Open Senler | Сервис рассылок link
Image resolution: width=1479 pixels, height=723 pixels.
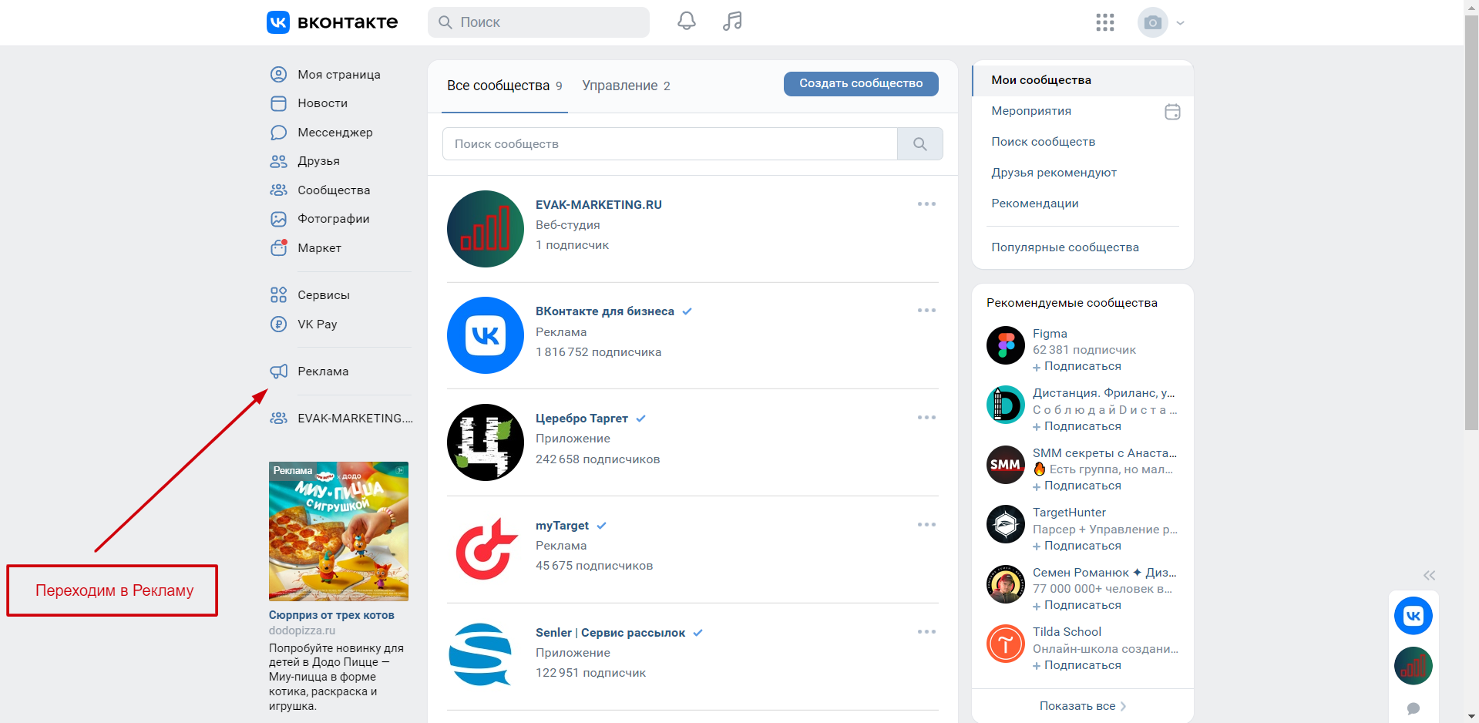pos(610,633)
